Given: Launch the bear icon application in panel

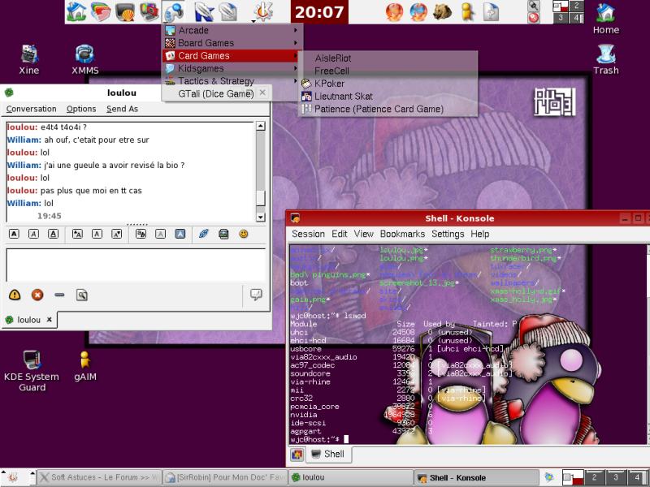Looking at the screenshot, I should click(x=442, y=11).
